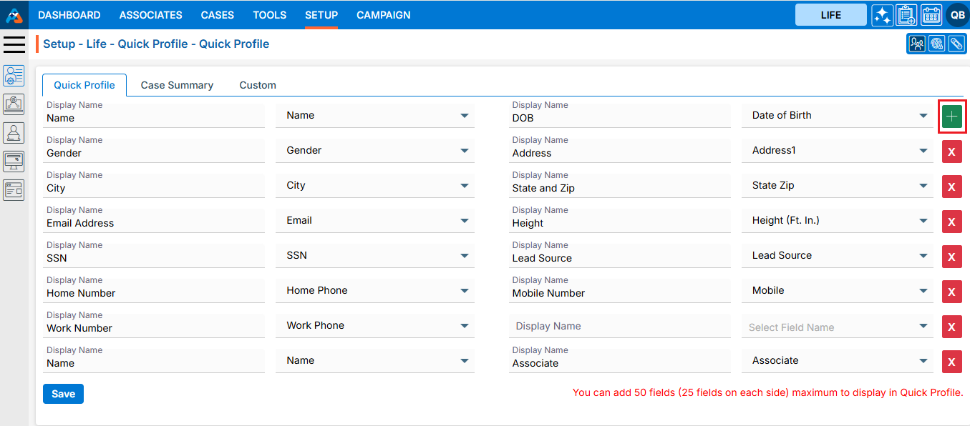Remove the Lead Source row with X

tap(951, 257)
